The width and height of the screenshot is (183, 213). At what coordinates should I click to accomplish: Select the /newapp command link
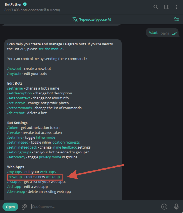click(x=14, y=177)
